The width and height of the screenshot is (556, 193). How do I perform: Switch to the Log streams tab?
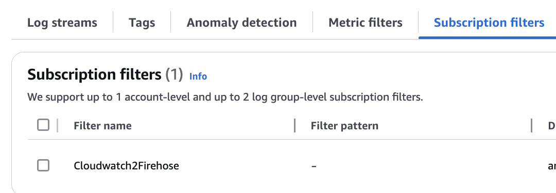pyautogui.click(x=62, y=23)
